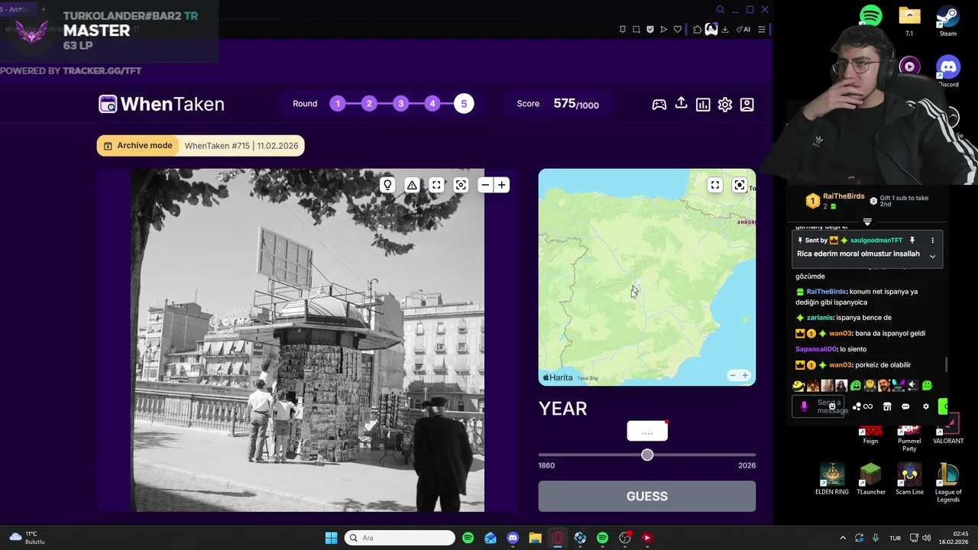Viewport: 978px width, 550px height.
Task: Open Steam desktop shortcut
Action: [x=948, y=21]
